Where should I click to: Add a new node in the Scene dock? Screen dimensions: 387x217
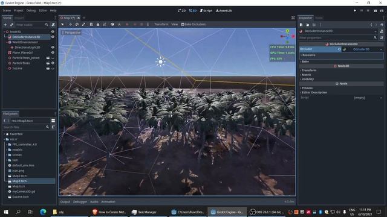(5, 25)
